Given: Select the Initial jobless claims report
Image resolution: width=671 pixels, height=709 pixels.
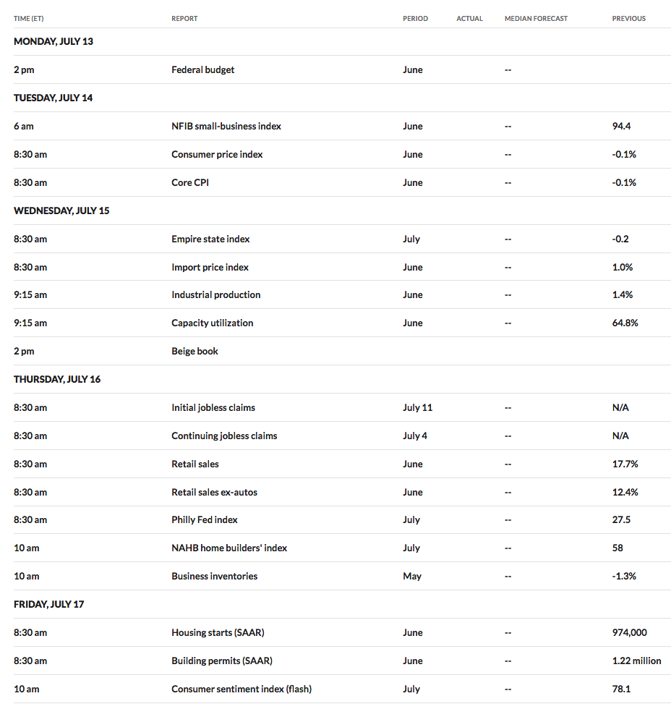Looking at the screenshot, I should point(213,407).
